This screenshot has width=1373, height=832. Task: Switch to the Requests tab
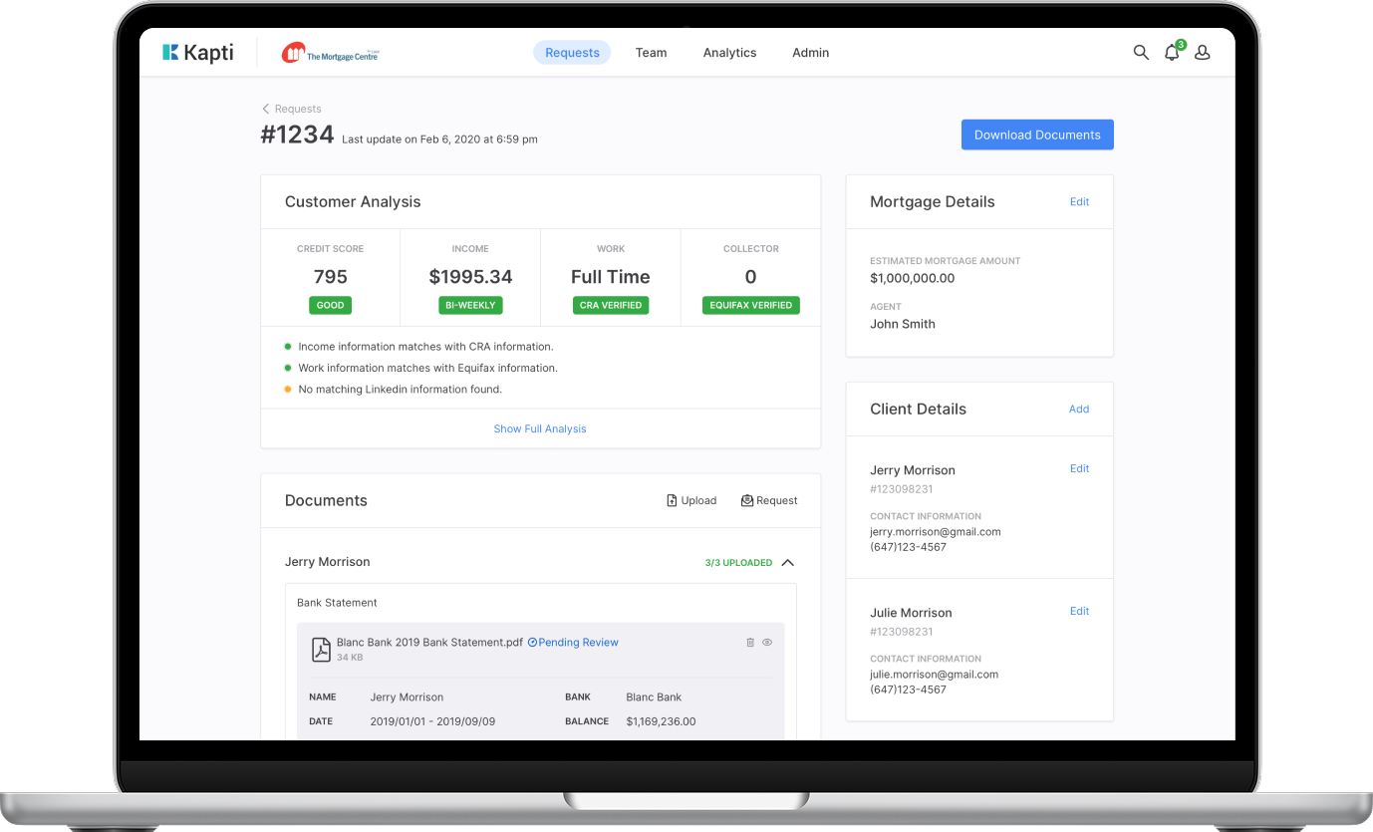(572, 53)
